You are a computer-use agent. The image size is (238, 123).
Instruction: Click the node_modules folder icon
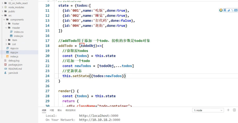tap(5, 7)
